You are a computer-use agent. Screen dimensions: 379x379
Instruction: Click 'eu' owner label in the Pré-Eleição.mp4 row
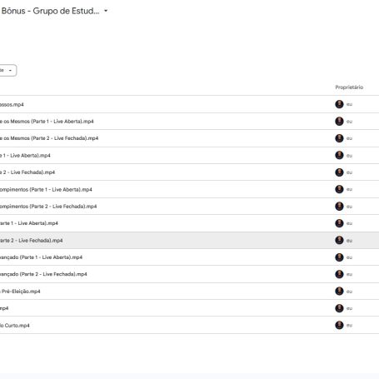[x=349, y=292]
